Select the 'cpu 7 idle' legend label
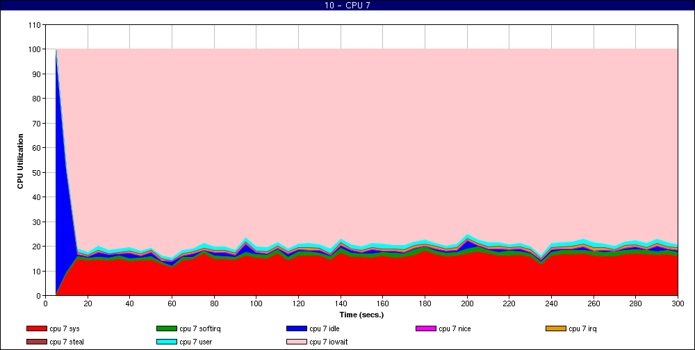The image size is (695, 350). 325,328
